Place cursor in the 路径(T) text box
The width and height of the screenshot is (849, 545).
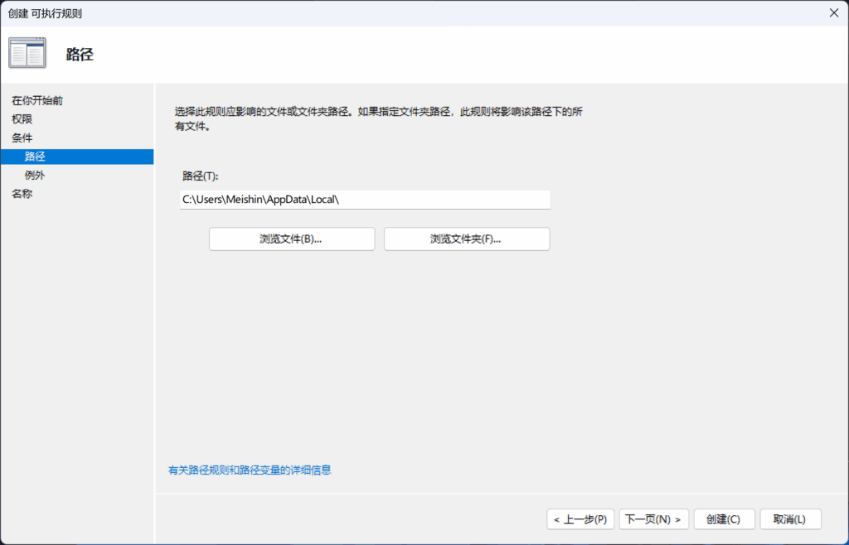pos(365,200)
